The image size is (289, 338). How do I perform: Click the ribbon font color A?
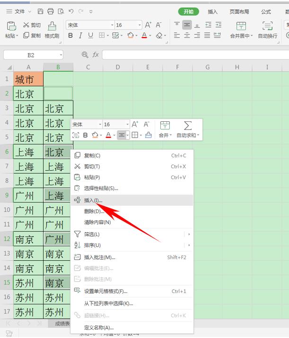[145, 36]
